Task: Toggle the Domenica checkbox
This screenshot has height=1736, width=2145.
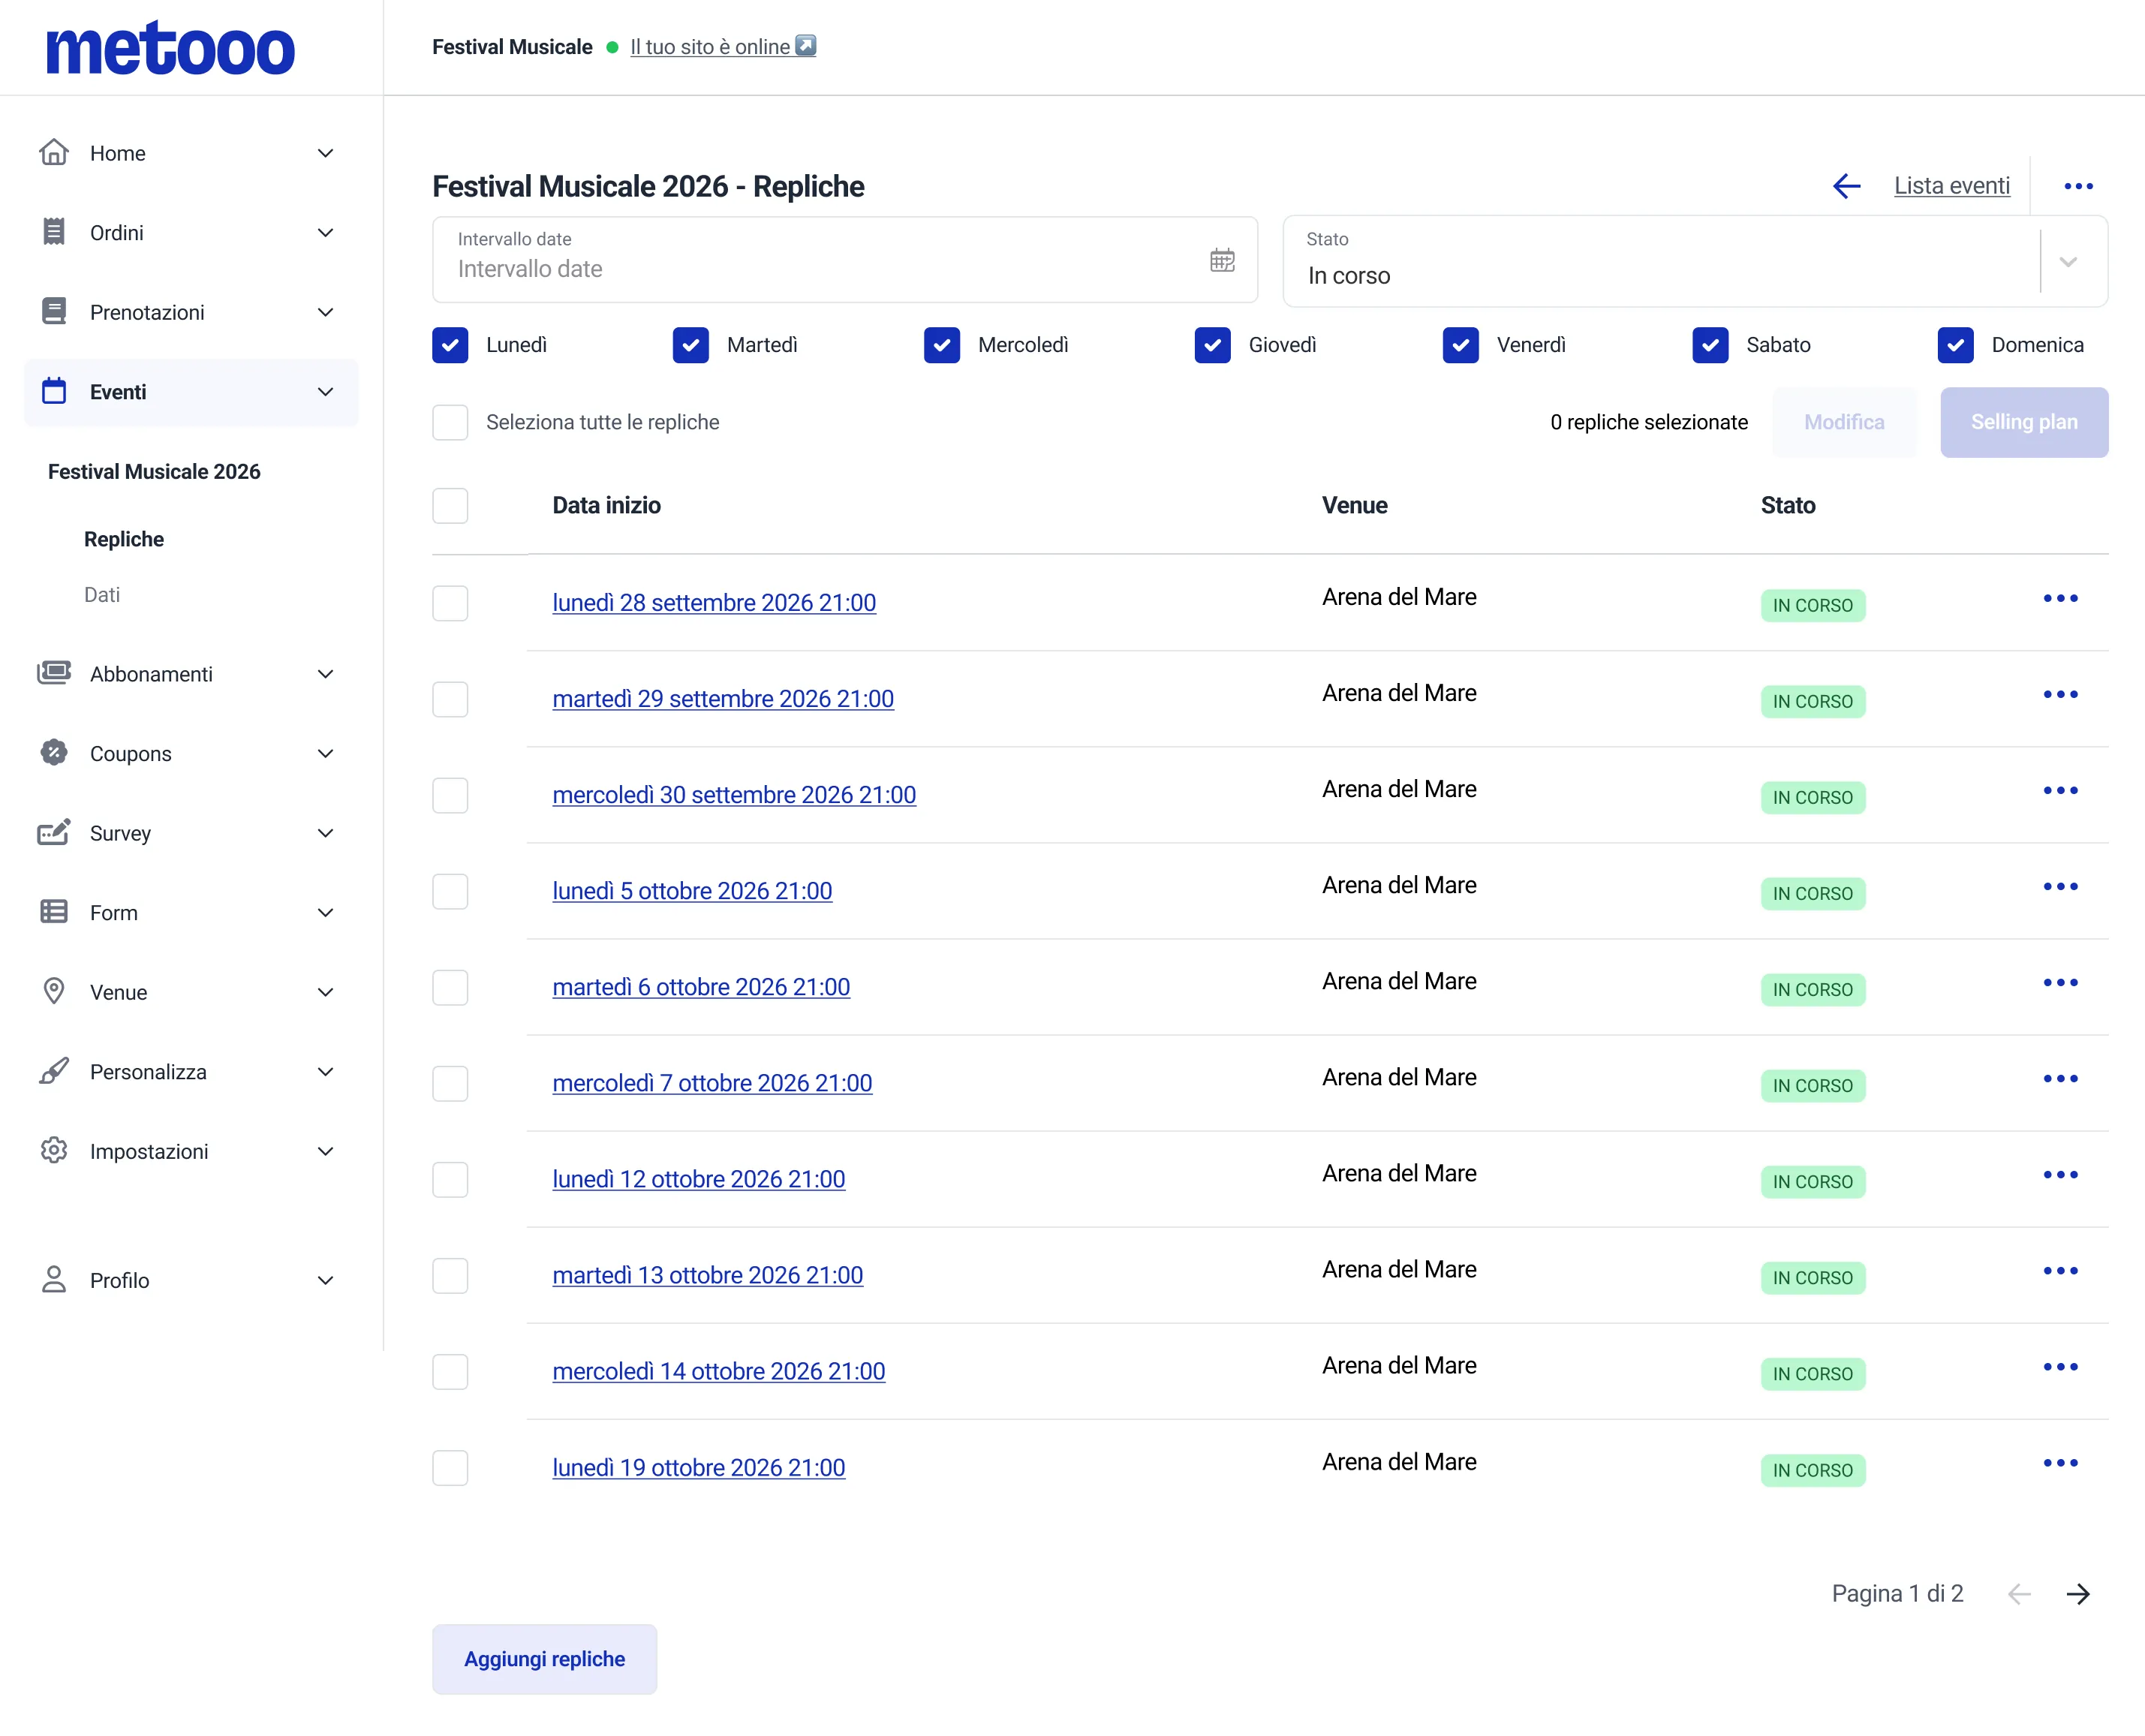Action: coord(1955,345)
